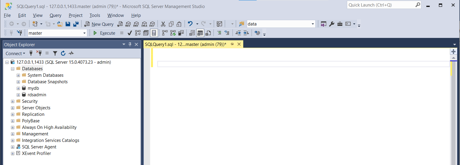Close the SQLQuery1.sql tab
The image size is (460, 165).
239,44
